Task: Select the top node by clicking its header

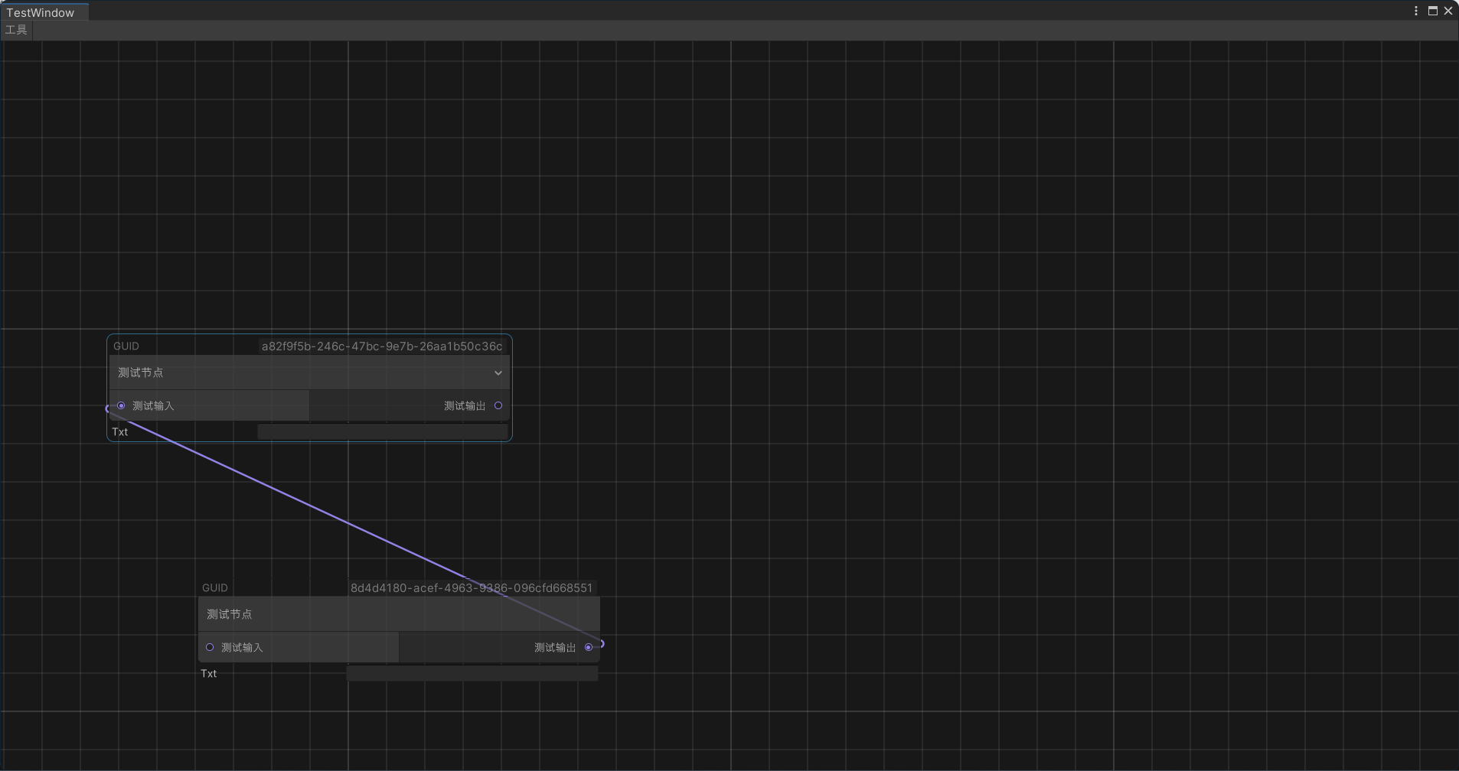Action: point(191,346)
